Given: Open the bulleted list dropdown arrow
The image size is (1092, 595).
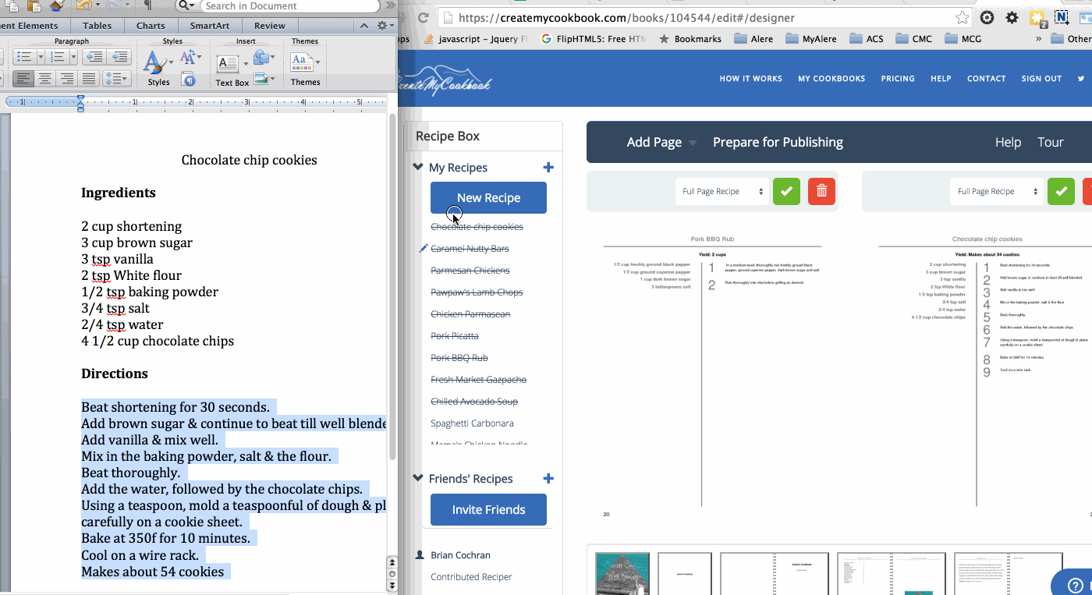Looking at the screenshot, I should coord(40,57).
